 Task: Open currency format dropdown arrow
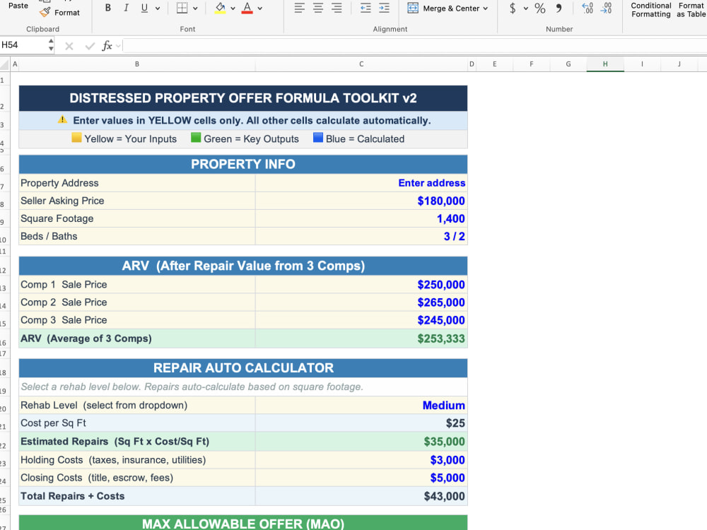tap(526, 8)
